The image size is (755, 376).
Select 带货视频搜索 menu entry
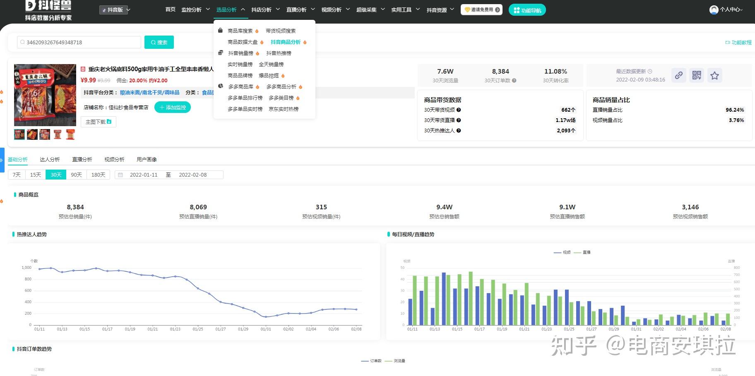tap(281, 31)
